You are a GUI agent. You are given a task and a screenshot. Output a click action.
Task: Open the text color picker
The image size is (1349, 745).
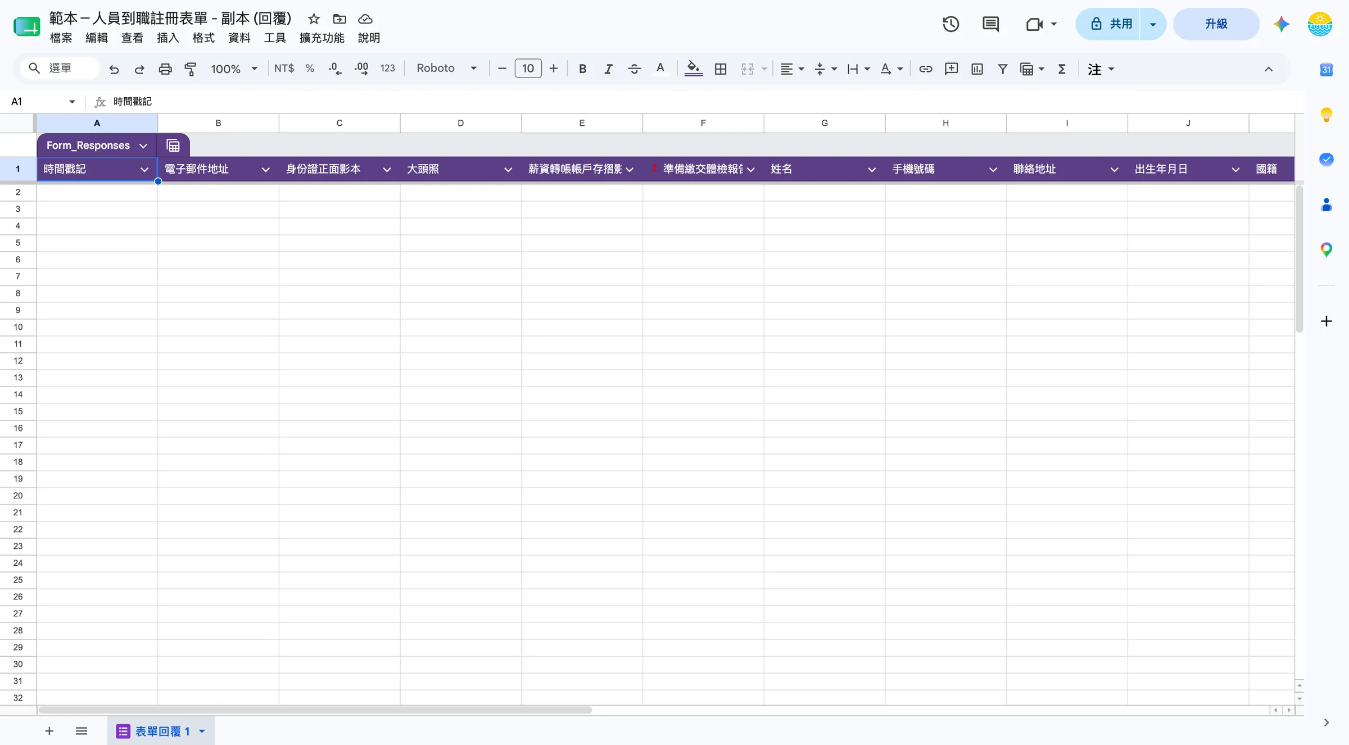[x=660, y=69]
